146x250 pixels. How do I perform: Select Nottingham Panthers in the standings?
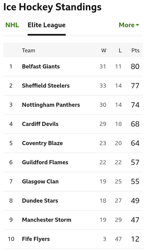click(x=51, y=105)
